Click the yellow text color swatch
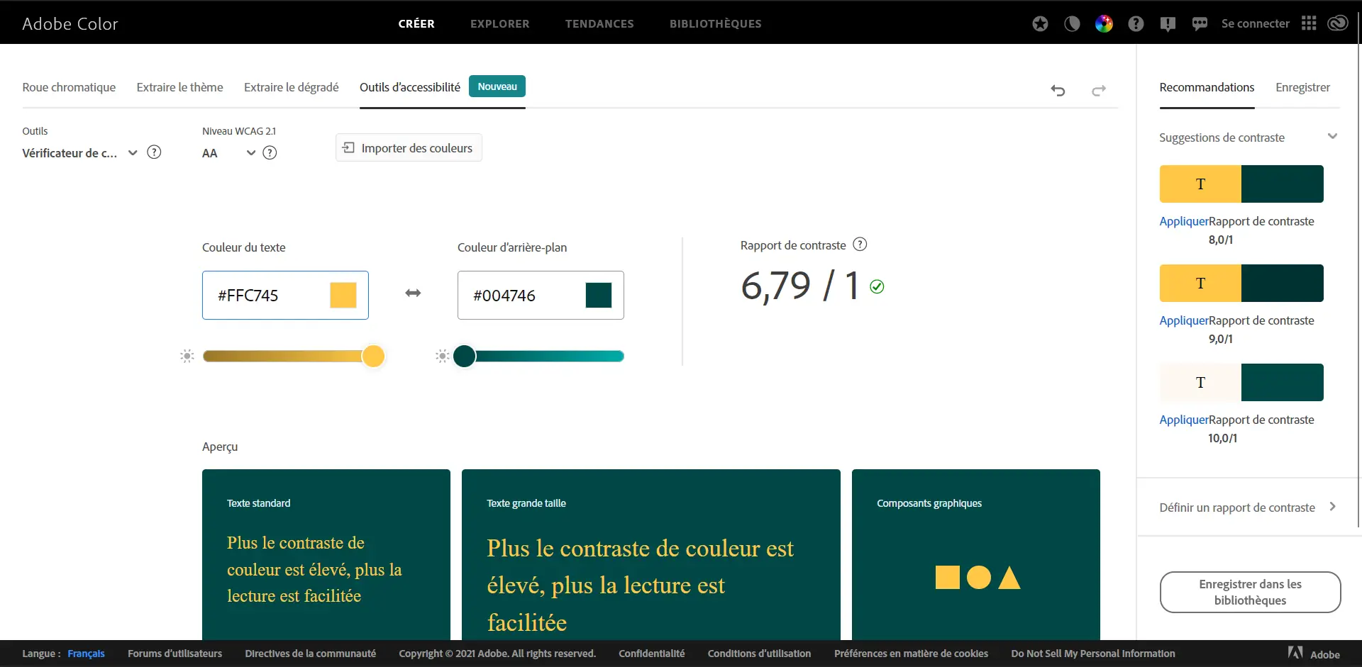 pos(343,296)
